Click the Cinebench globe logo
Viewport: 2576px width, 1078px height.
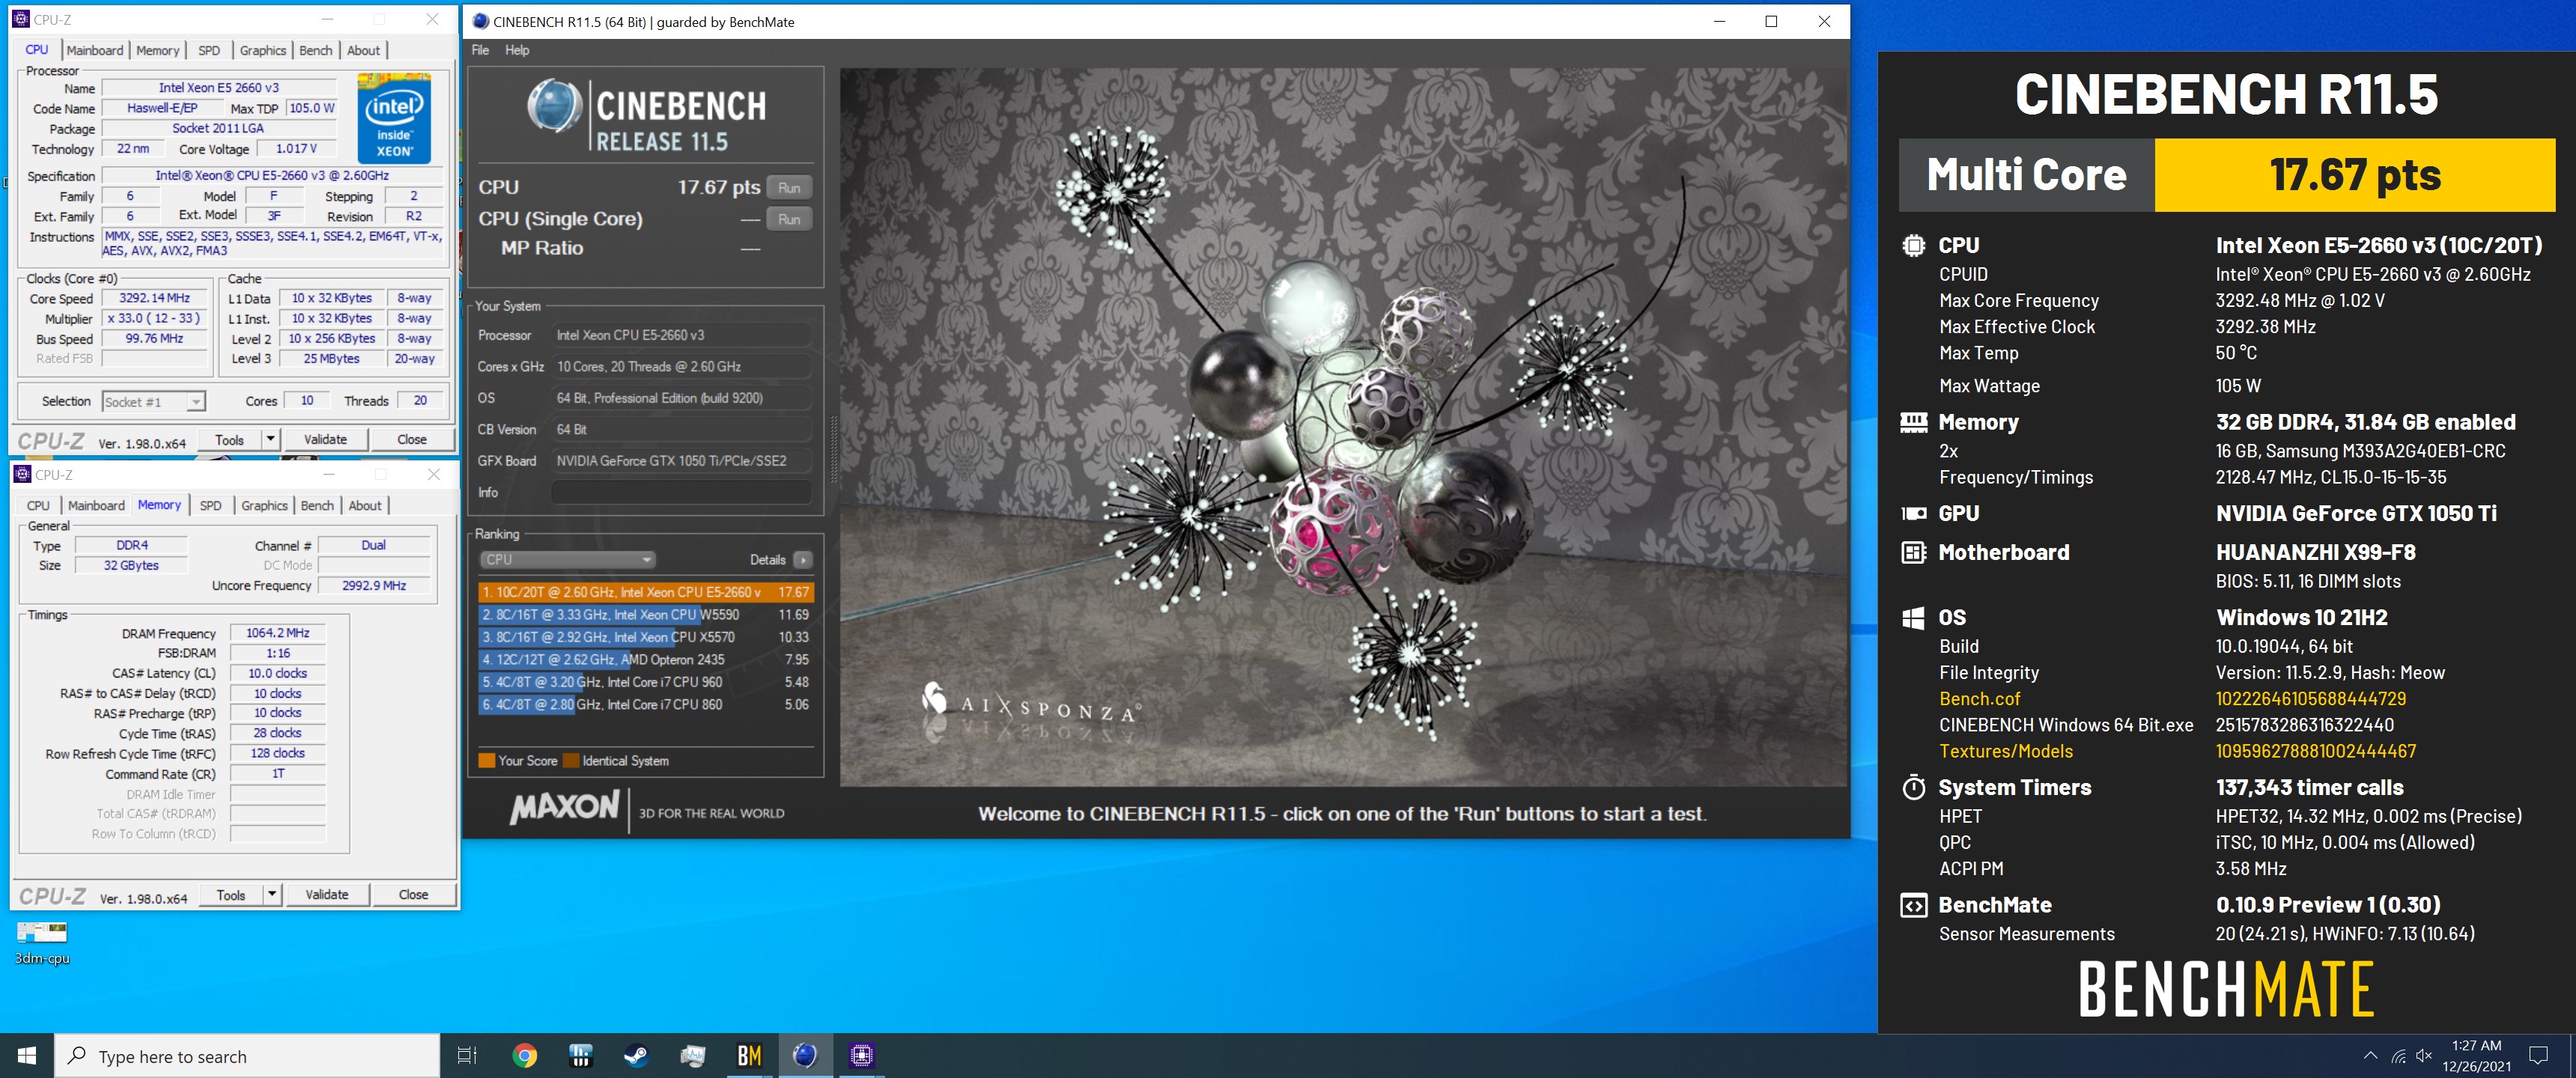pos(554,107)
